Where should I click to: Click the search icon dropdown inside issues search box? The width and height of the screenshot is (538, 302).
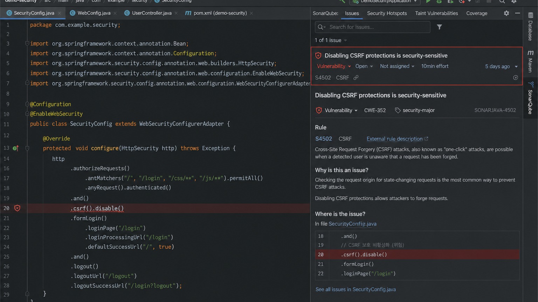pos(322,27)
